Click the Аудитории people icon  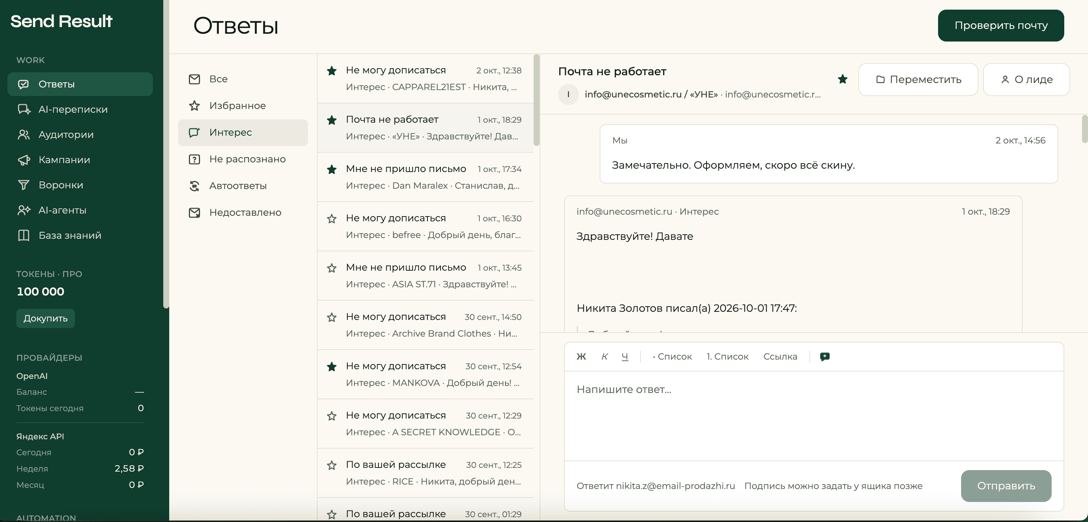click(24, 135)
